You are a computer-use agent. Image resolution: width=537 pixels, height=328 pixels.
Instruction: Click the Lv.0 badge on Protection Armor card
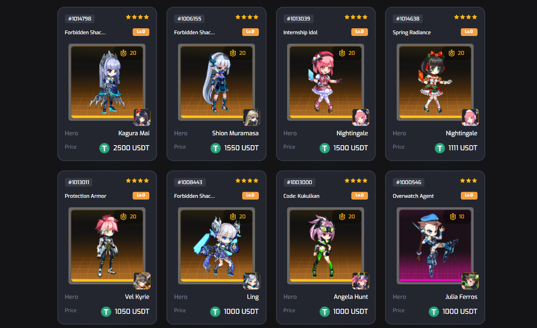click(141, 195)
